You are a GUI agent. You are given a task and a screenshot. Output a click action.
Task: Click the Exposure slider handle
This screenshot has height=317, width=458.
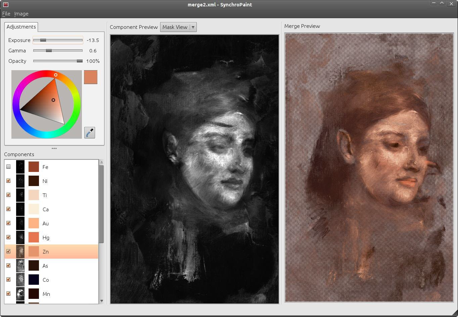tap(43, 40)
